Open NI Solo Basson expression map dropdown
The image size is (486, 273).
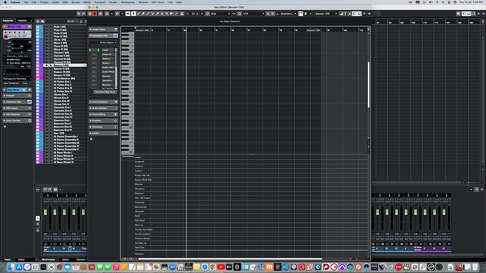click(x=103, y=43)
